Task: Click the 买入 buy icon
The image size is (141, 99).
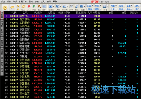Action: click(29, 7)
